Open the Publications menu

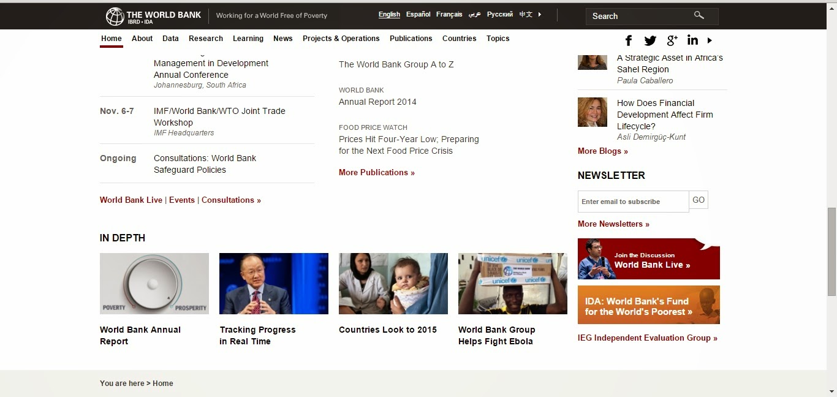point(411,39)
